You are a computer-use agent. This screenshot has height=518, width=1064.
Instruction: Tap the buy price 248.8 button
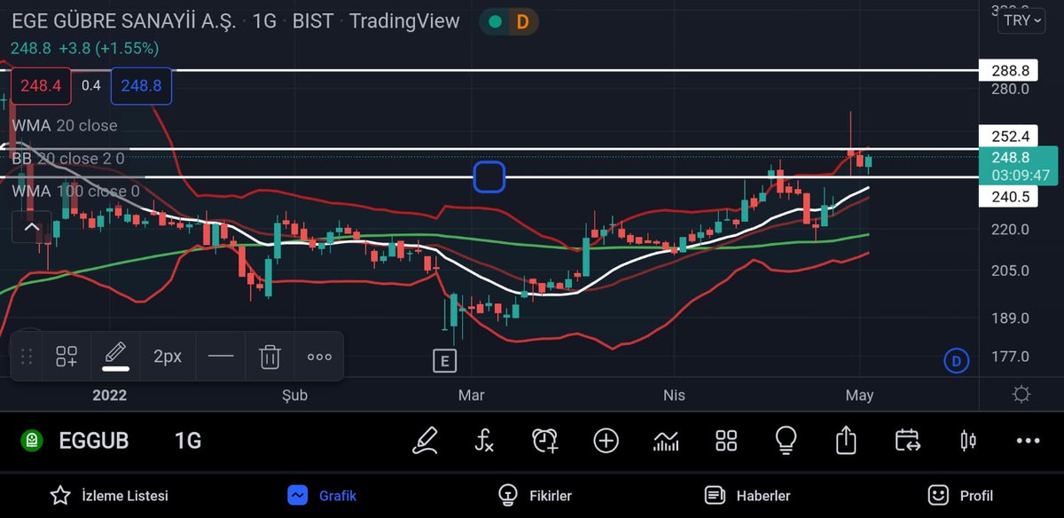click(142, 86)
